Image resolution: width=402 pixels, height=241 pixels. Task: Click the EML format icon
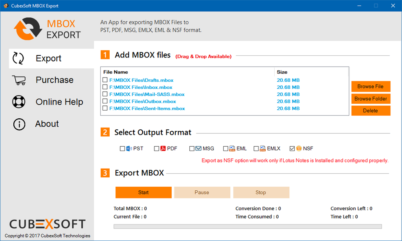232,149
